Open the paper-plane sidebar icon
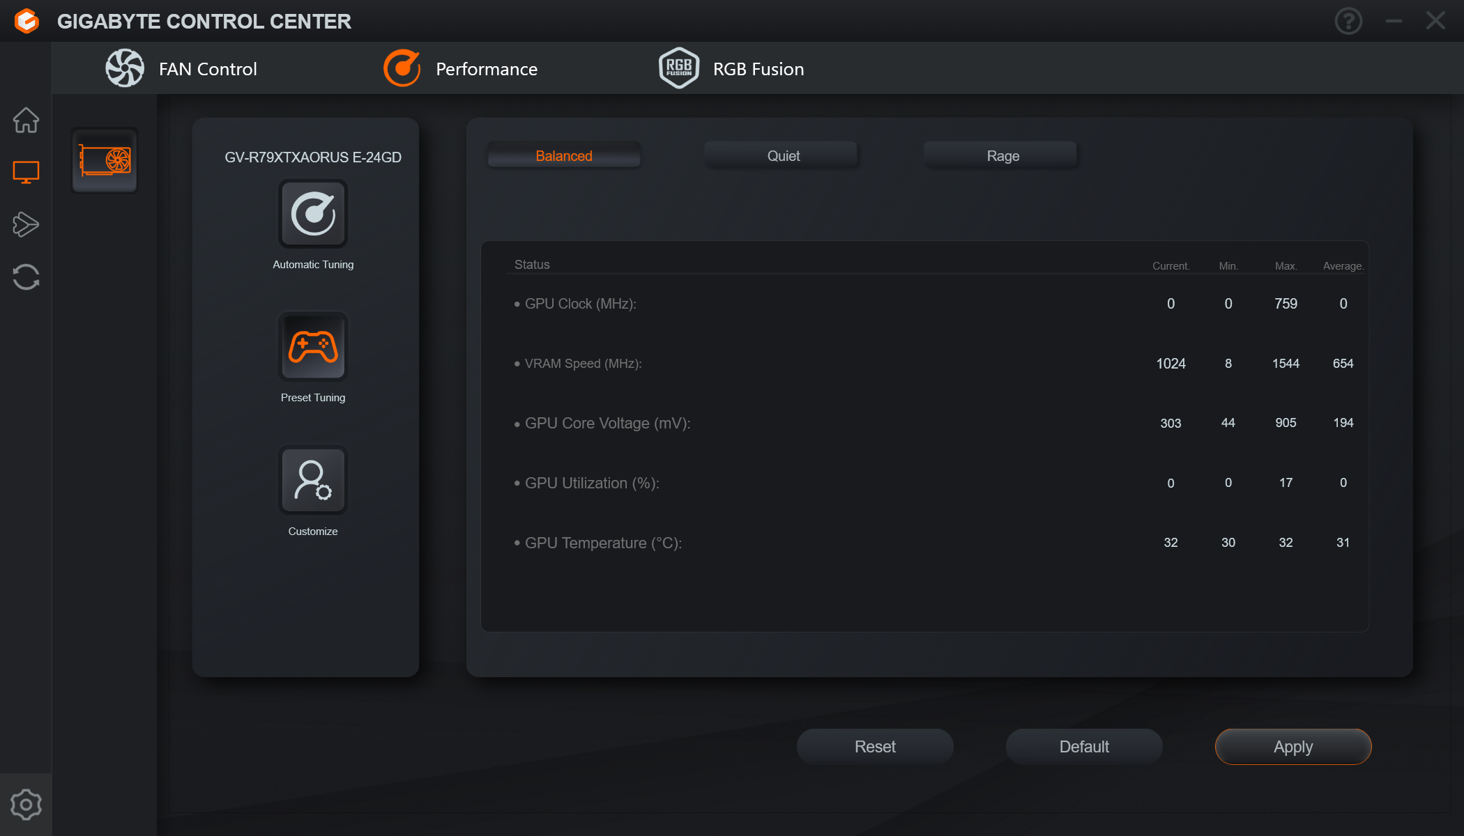The width and height of the screenshot is (1464, 836). pos(26,224)
